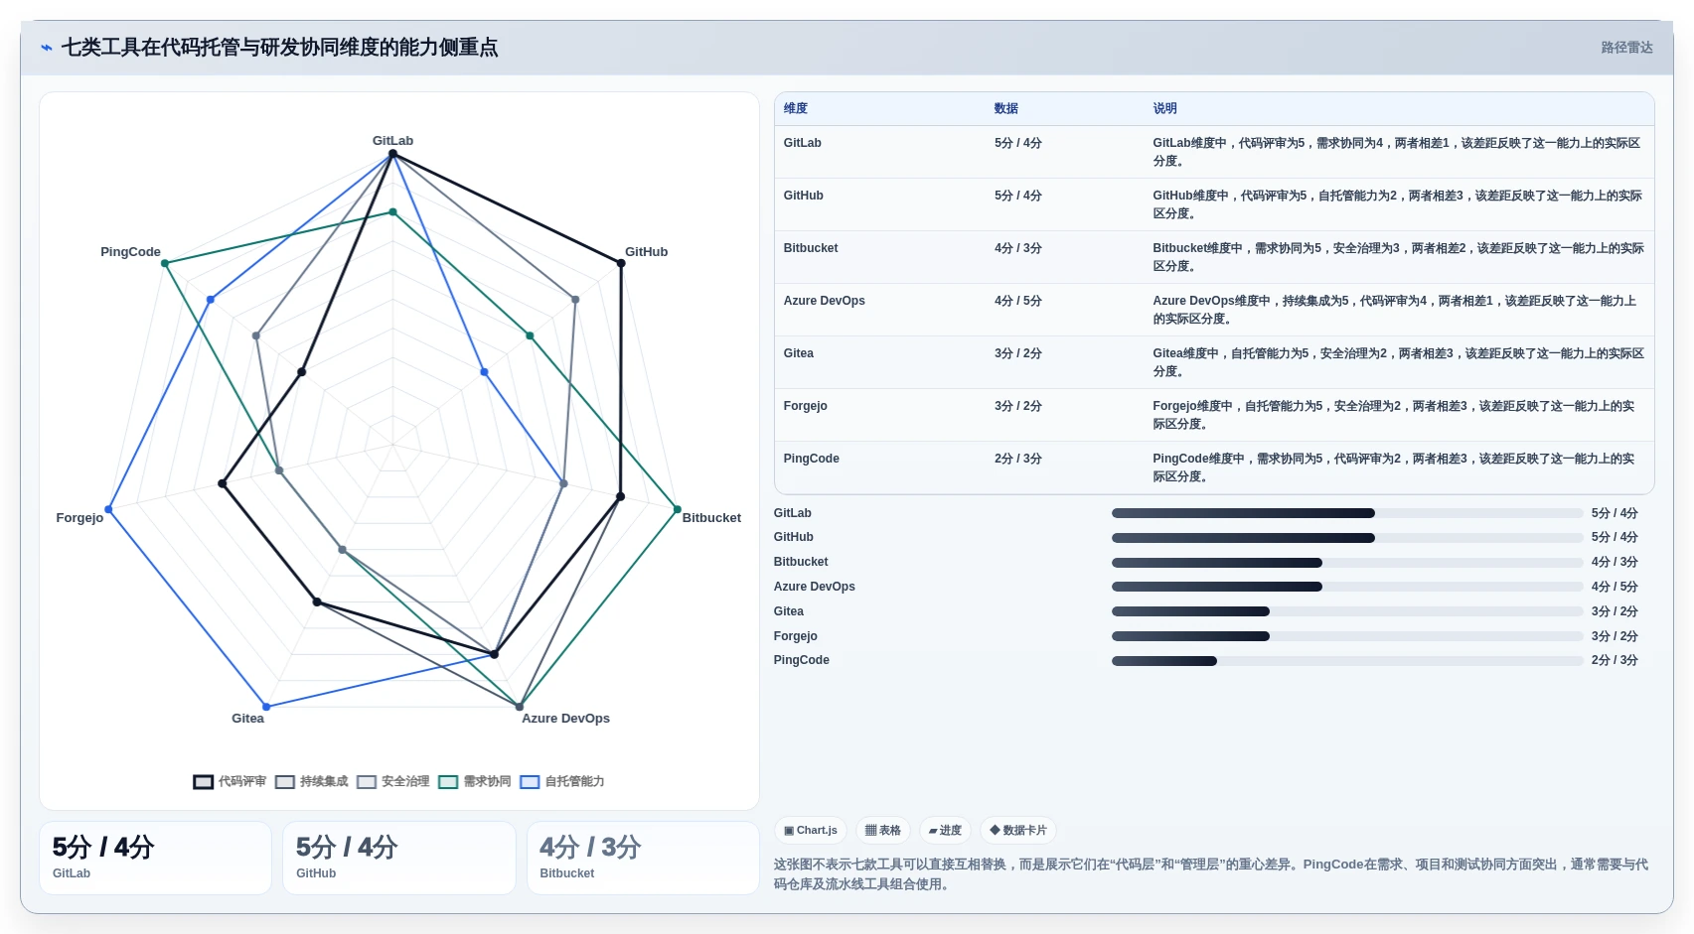Click the Gitea progress bar
This screenshot has width=1694, height=934.
point(1347,611)
